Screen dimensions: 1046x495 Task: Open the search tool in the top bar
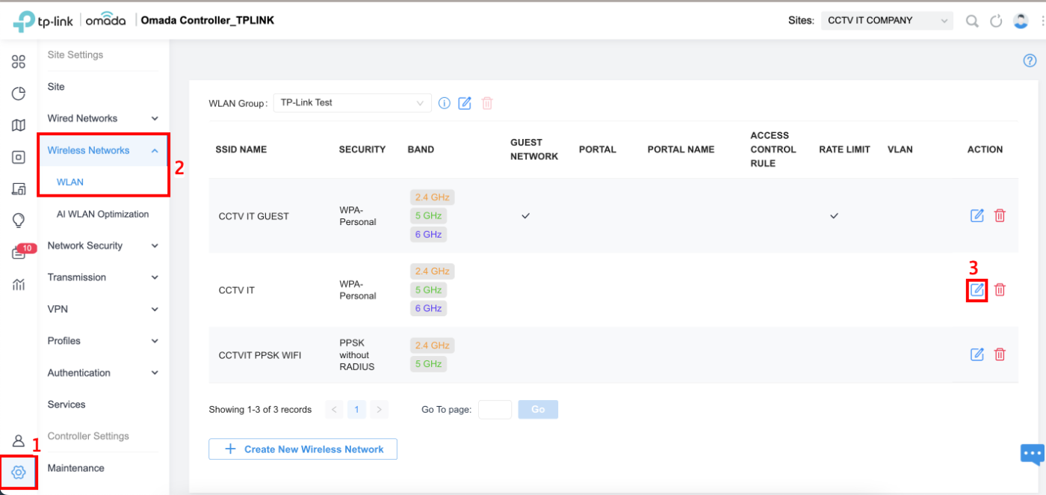[972, 20]
